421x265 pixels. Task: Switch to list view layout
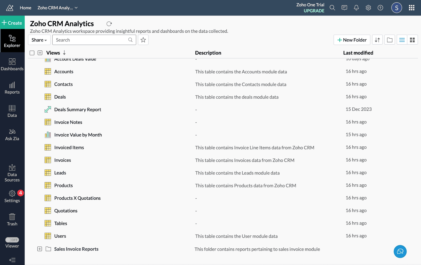pos(402,40)
